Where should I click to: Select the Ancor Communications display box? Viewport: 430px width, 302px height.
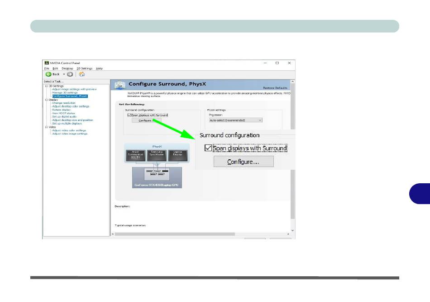click(x=135, y=155)
